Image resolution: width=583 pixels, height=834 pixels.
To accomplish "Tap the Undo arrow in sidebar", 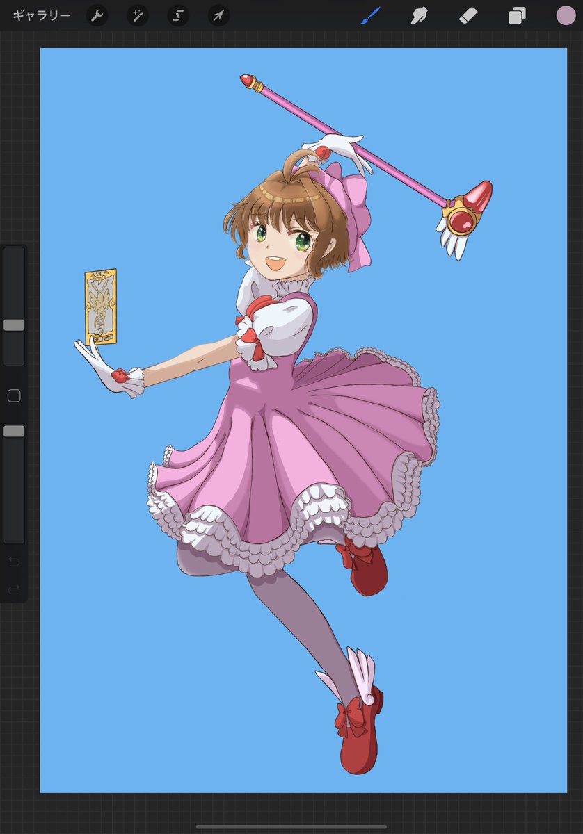I will (14, 562).
